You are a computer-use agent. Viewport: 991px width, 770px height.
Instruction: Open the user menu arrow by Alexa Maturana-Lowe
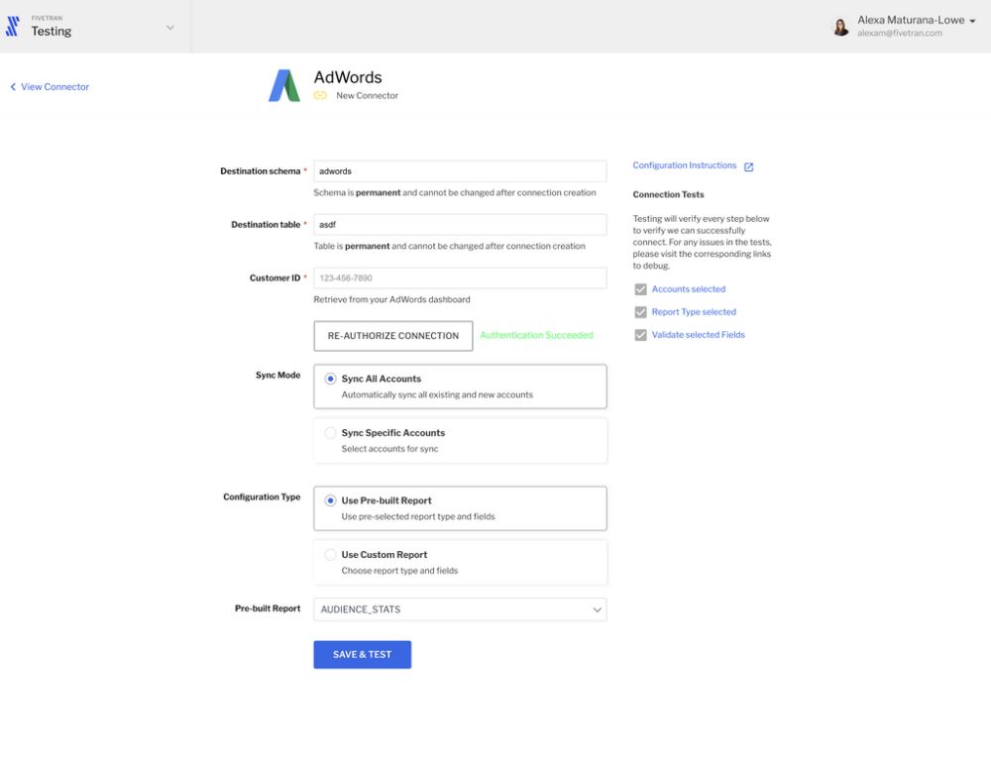tap(973, 21)
